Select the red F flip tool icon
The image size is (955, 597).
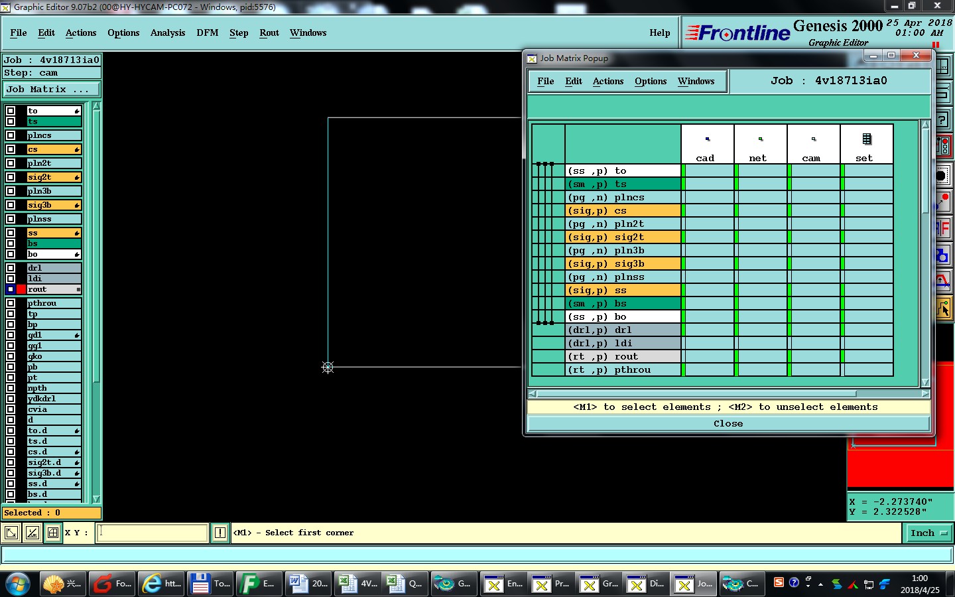click(943, 230)
